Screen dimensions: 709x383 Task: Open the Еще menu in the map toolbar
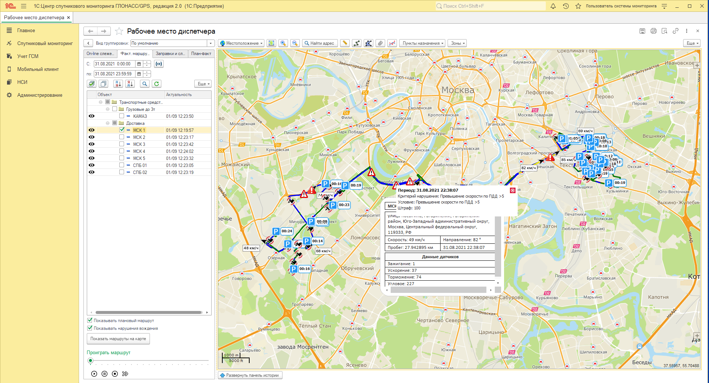pos(692,43)
